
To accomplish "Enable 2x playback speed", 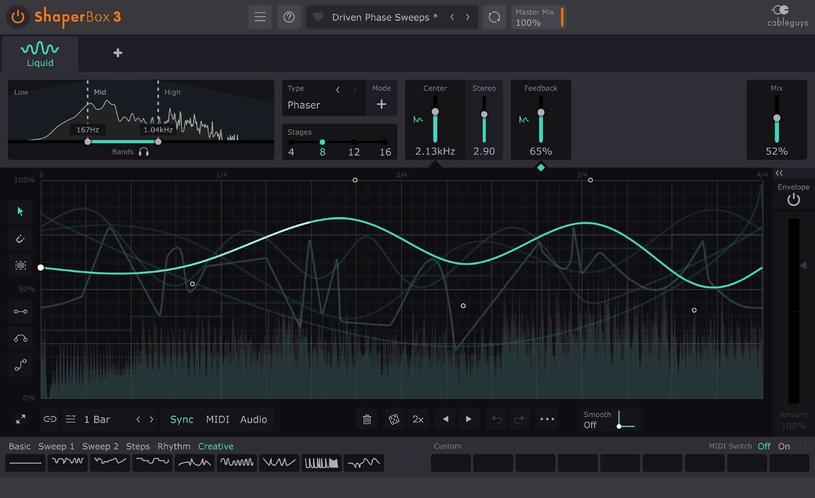I will (x=418, y=419).
